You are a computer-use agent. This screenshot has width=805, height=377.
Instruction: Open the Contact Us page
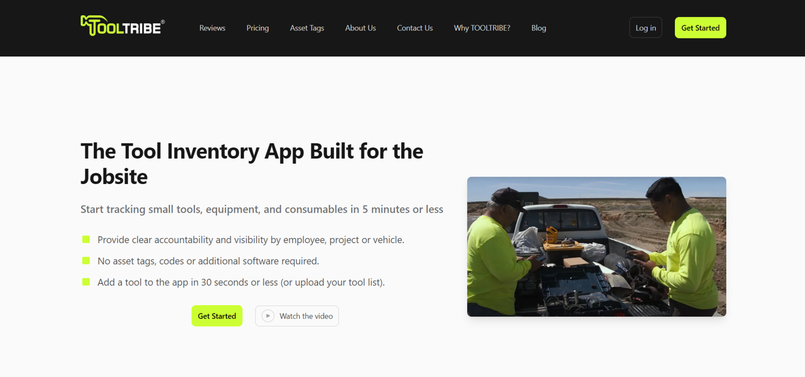coord(415,28)
